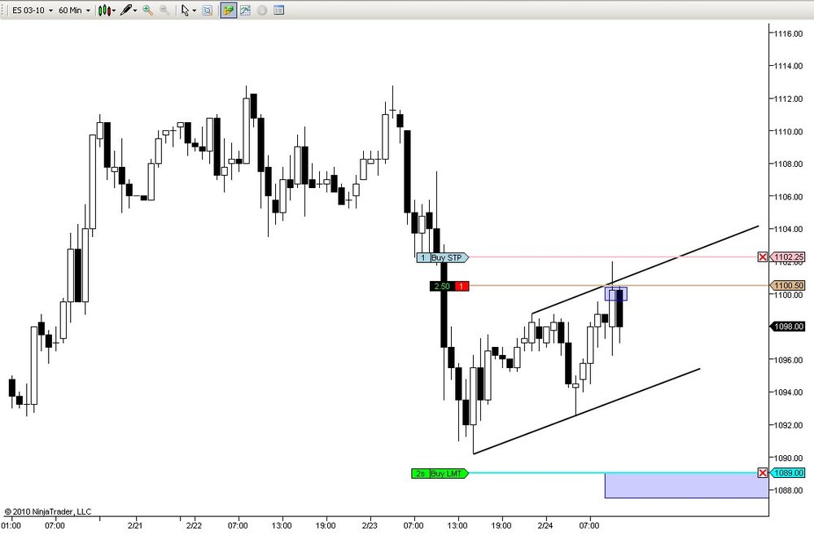814x535 pixels.
Task: Click the 1092.00 price axis label
Action: coord(788,425)
